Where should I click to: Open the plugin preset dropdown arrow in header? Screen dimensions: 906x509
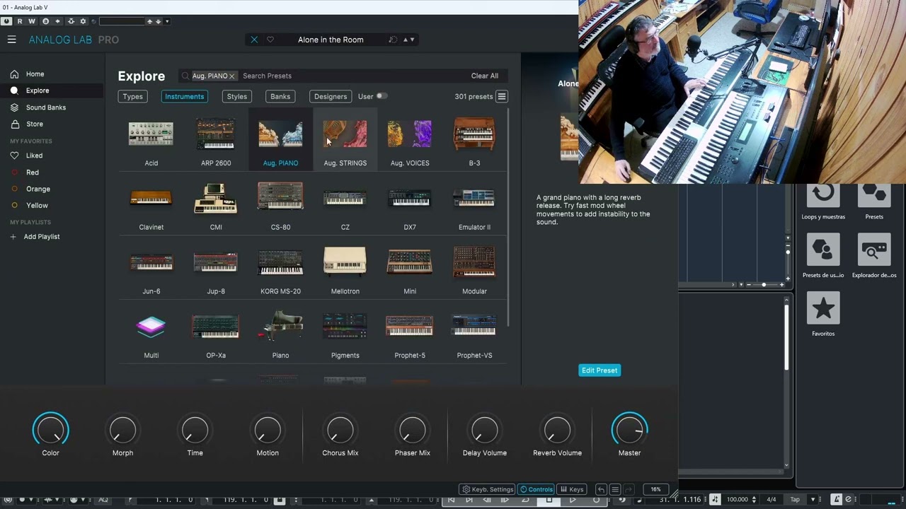pos(167,21)
